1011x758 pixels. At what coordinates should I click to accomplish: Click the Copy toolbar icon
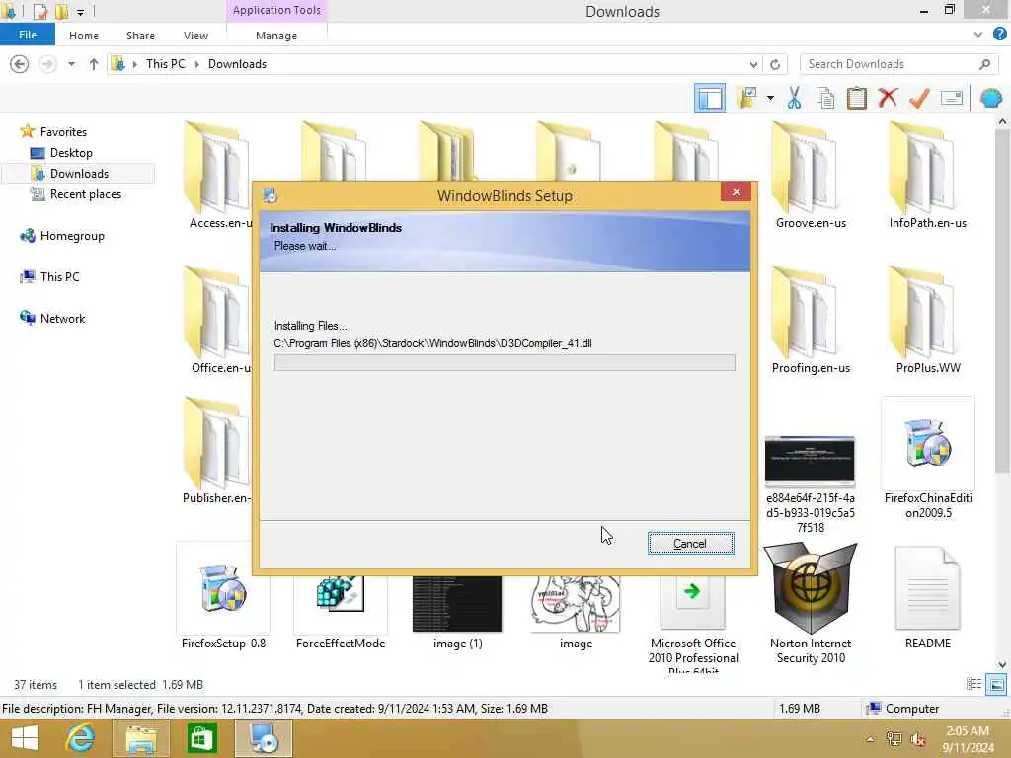(x=825, y=98)
